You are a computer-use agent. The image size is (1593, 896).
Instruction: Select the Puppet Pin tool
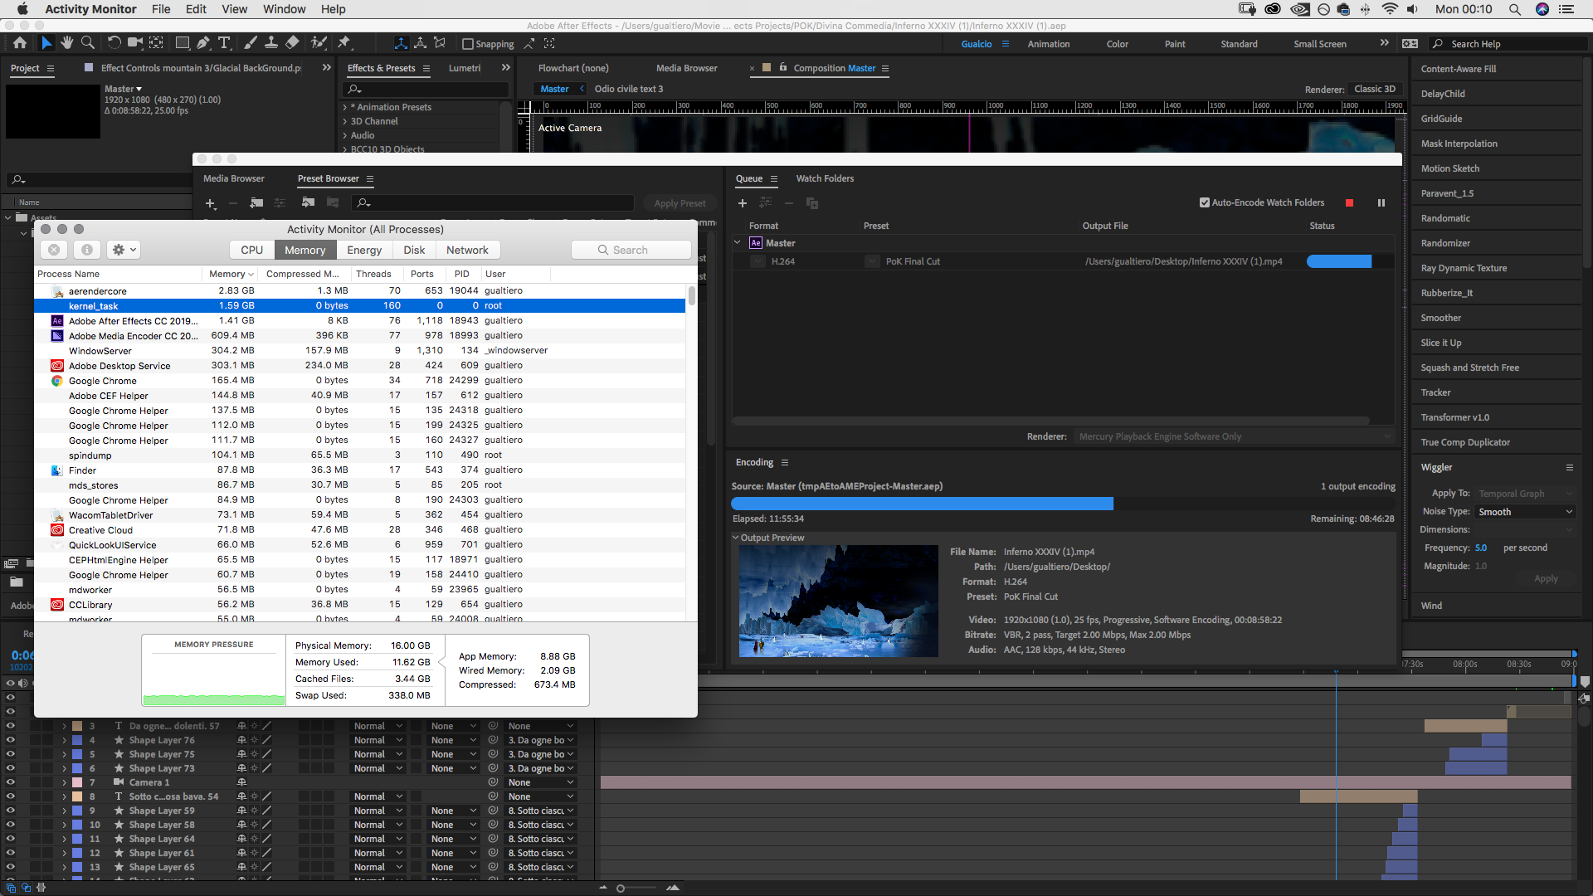pos(344,43)
